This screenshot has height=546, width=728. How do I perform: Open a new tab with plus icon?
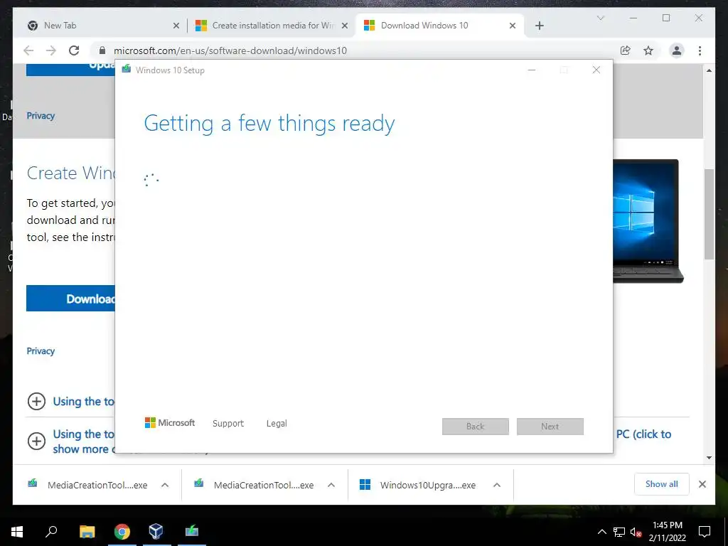pyautogui.click(x=539, y=26)
